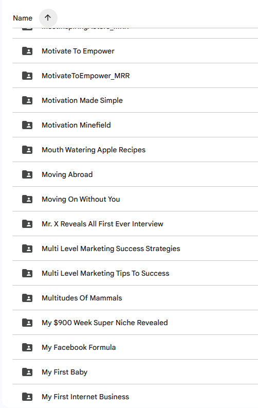The width and height of the screenshot is (258, 408).
Task: Click folder icon for Motivation Minefield
Action: 27,125
